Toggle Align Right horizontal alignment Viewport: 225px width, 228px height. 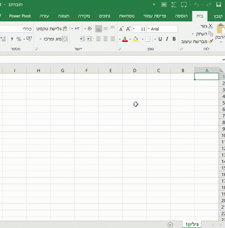112,39
